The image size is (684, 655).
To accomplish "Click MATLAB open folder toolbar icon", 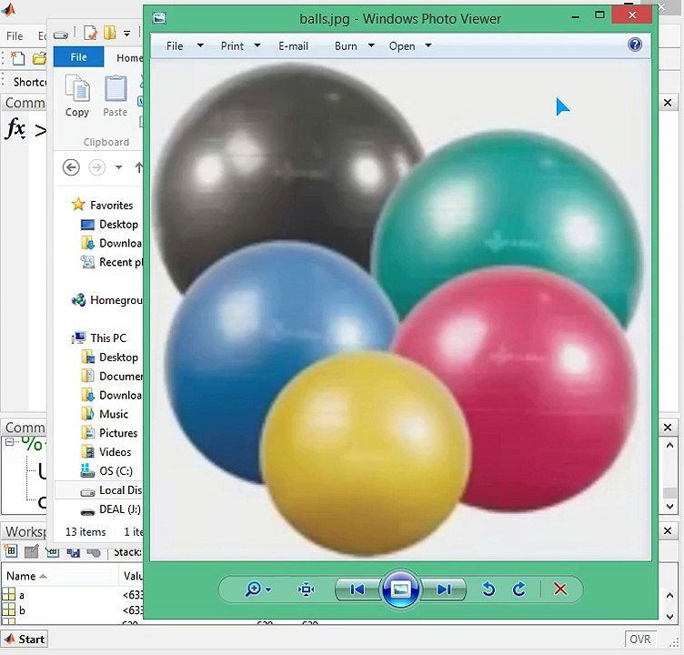I will tap(39, 58).
